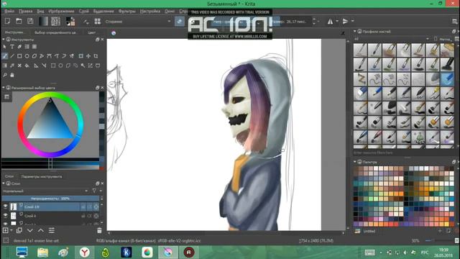460x259 pixels.
Task: Open the Правка menu
Action: [26, 12]
